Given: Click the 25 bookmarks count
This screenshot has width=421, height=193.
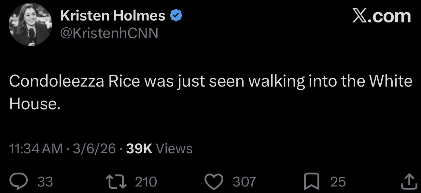Looking at the screenshot, I should pos(338,182).
